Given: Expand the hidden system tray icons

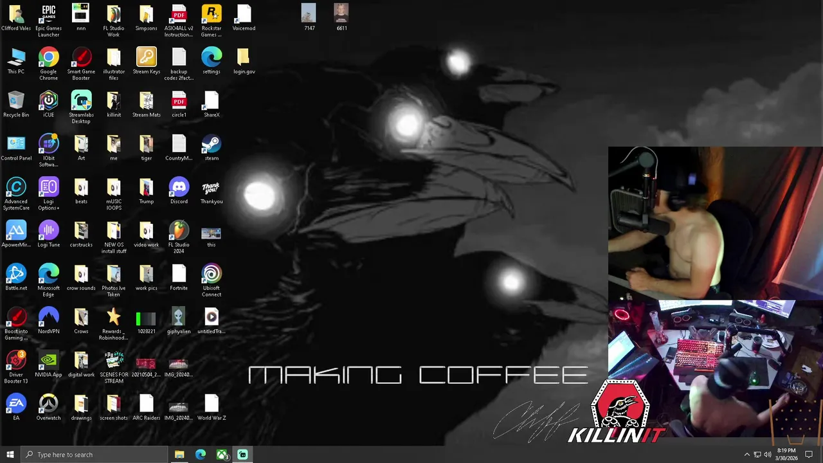Looking at the screenshot, I should click(x=746, y=455).
